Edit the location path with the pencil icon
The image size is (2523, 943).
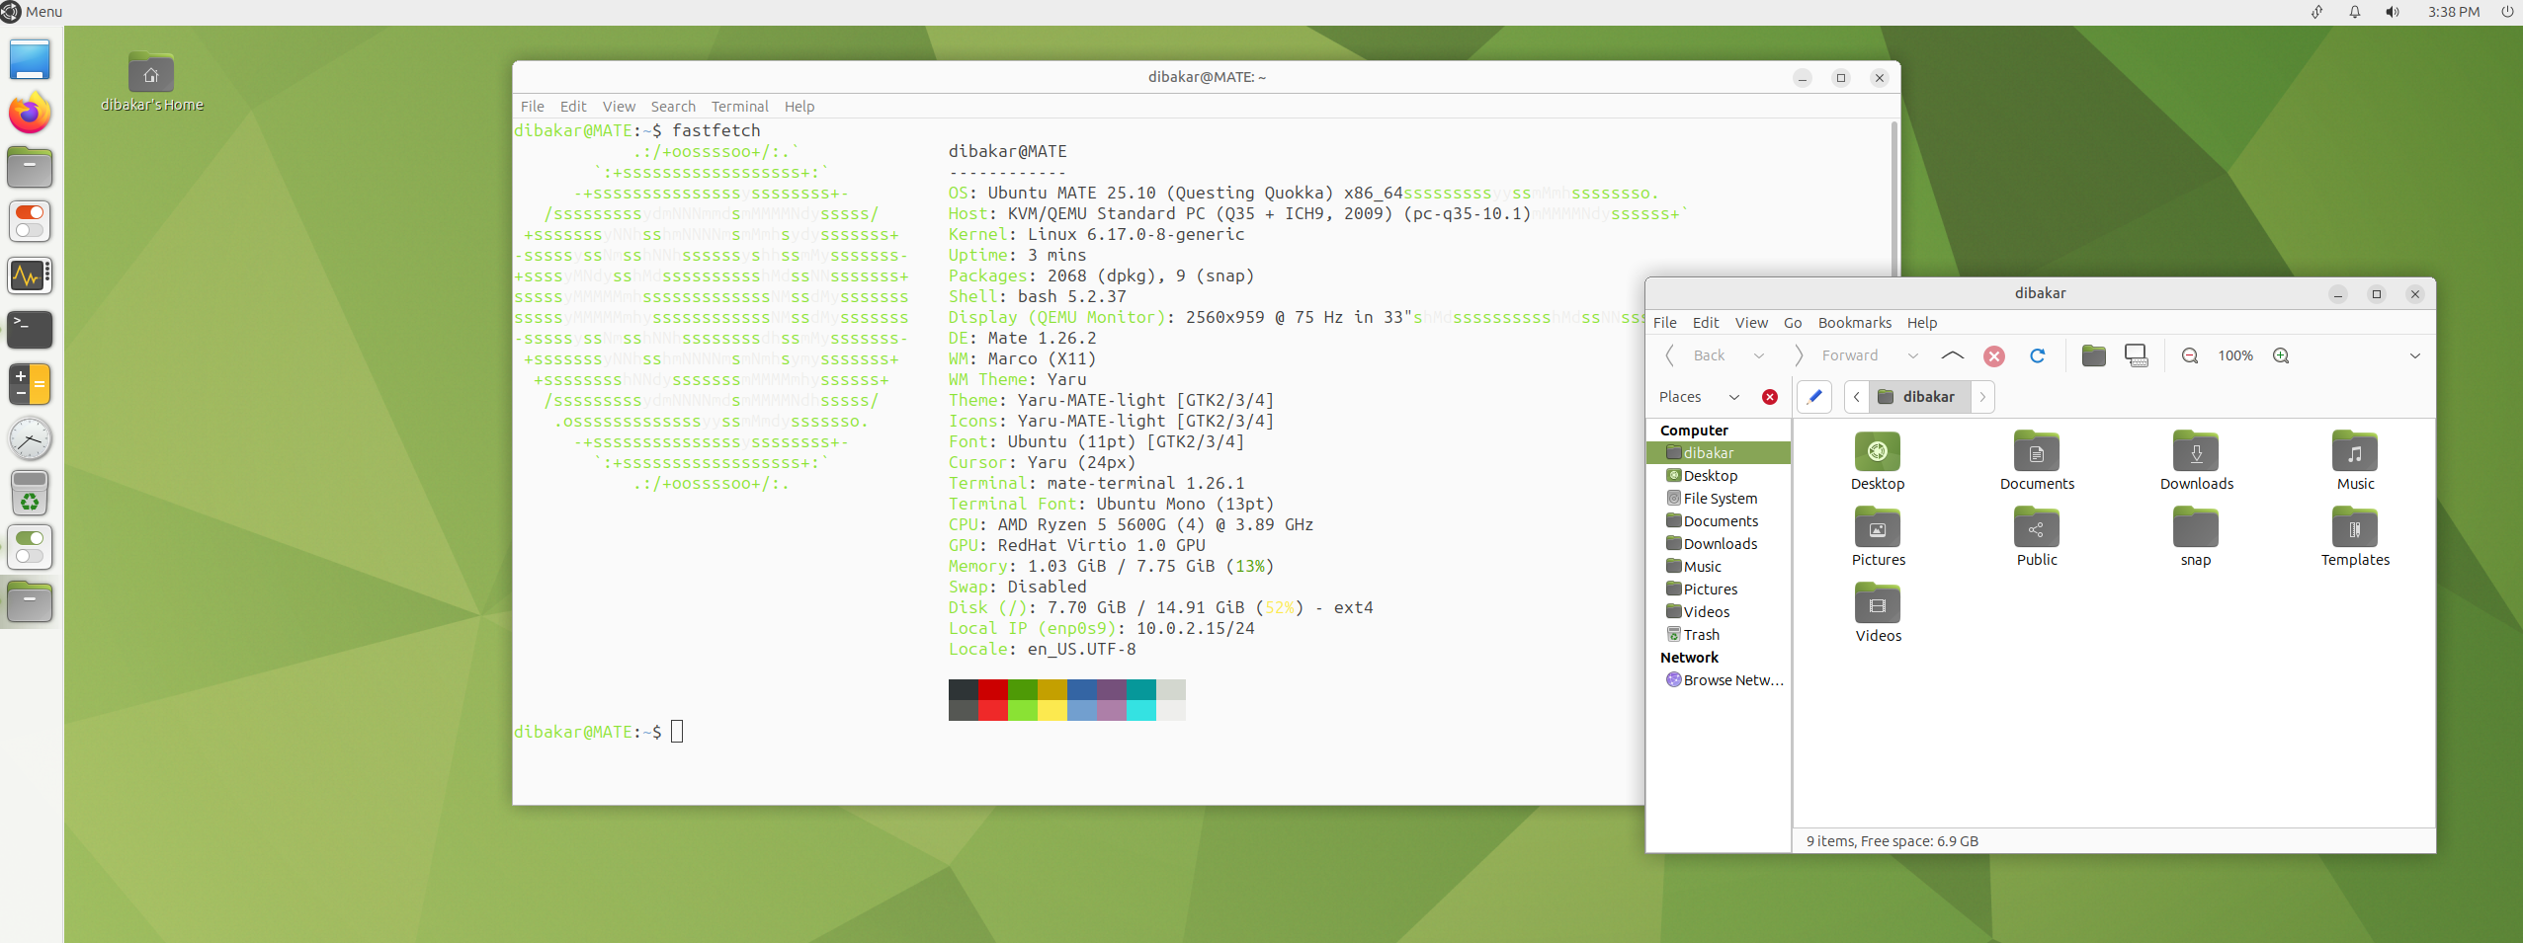tap(1814, 397)
